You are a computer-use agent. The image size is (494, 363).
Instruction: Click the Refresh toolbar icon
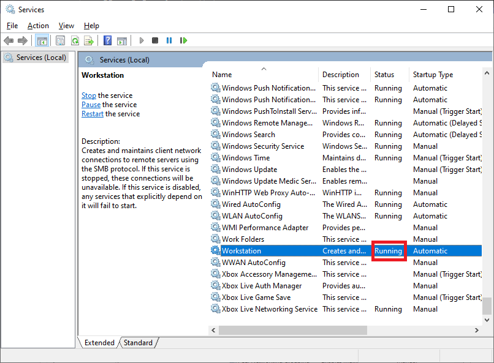point(75,40)
